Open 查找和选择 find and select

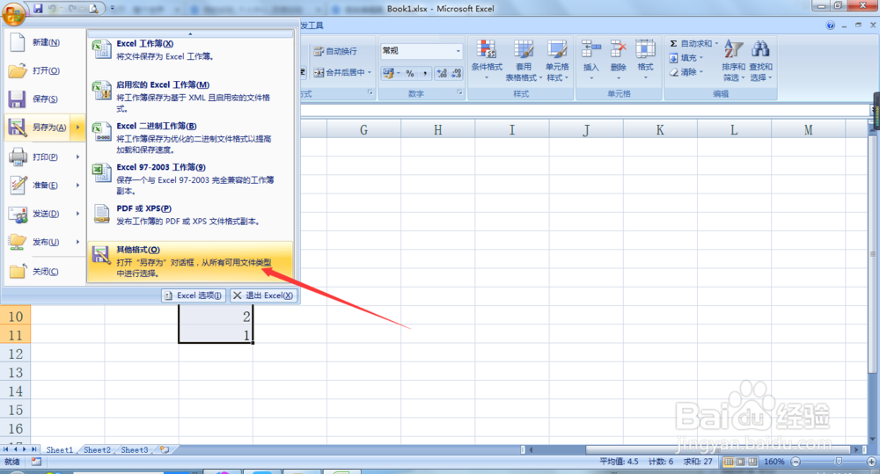coord(760,61)
